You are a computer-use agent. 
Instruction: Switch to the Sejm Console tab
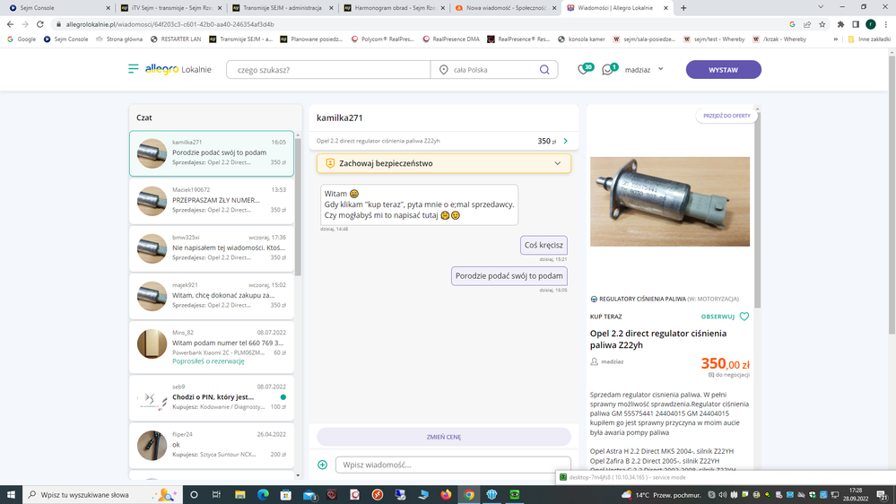[x=59, y=8]
